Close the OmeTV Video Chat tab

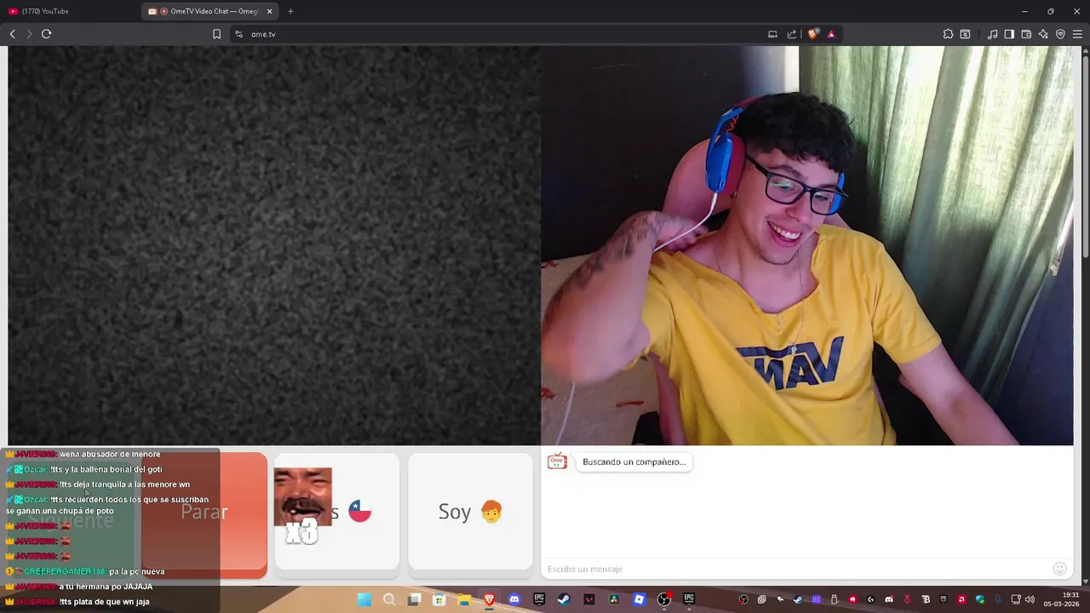[x=270, y=11]
